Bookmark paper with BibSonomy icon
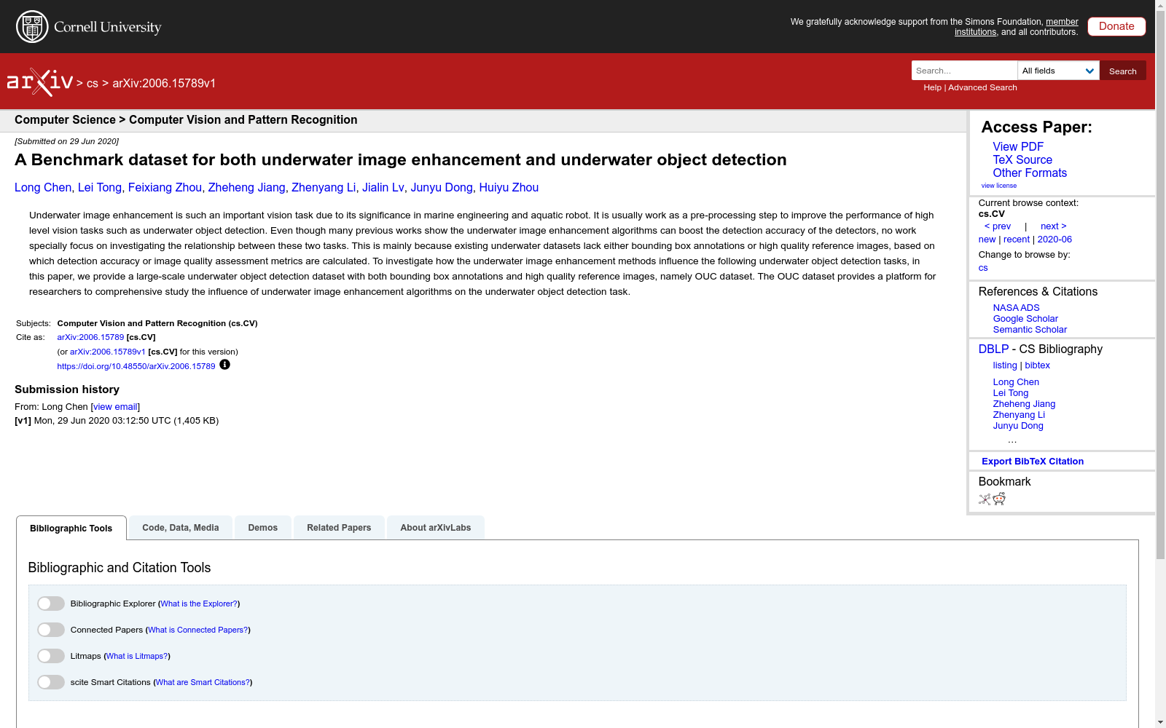 [x=985, y=499]
